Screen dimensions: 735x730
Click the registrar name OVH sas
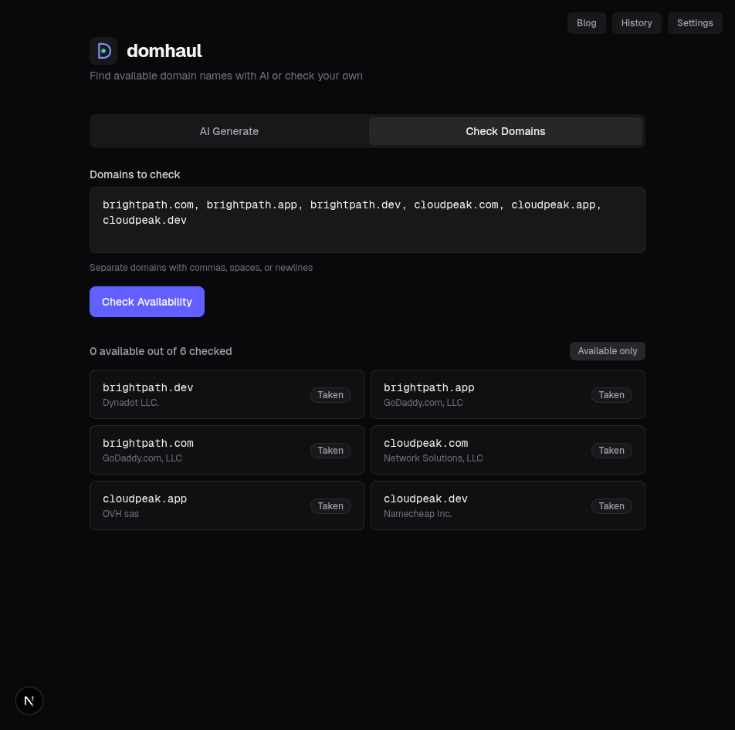[120, 514]
